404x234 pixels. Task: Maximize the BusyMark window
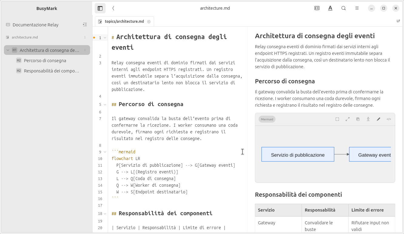coord(384,8)
